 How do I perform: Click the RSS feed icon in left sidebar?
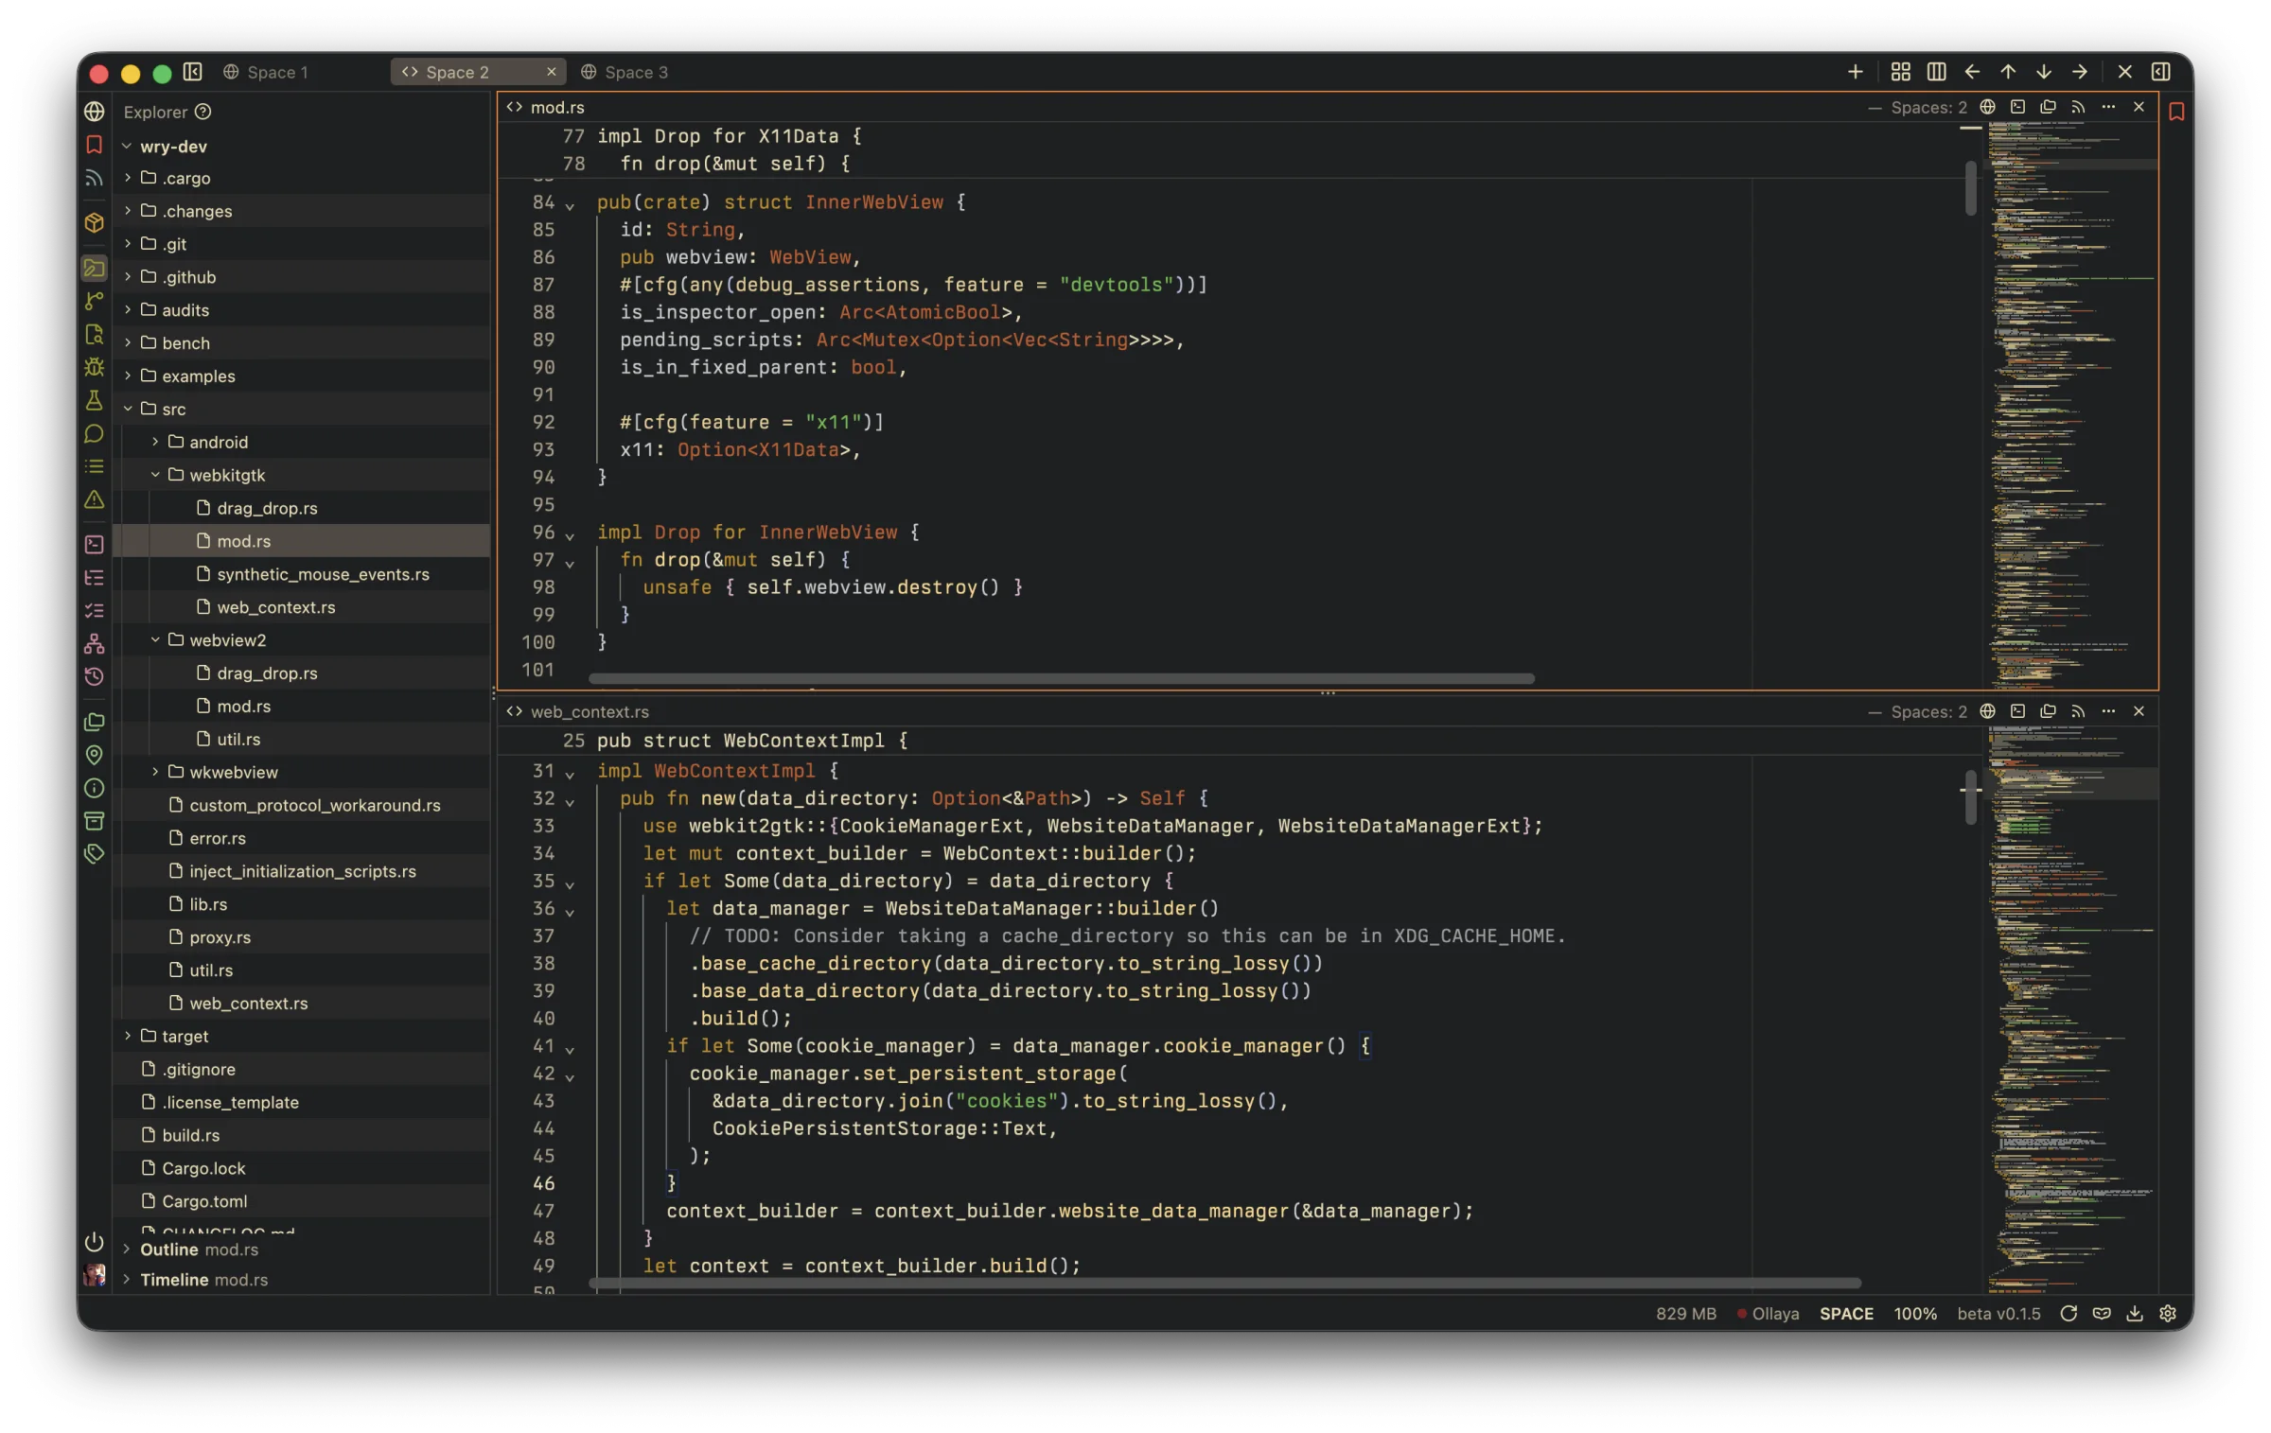(94, 178)
